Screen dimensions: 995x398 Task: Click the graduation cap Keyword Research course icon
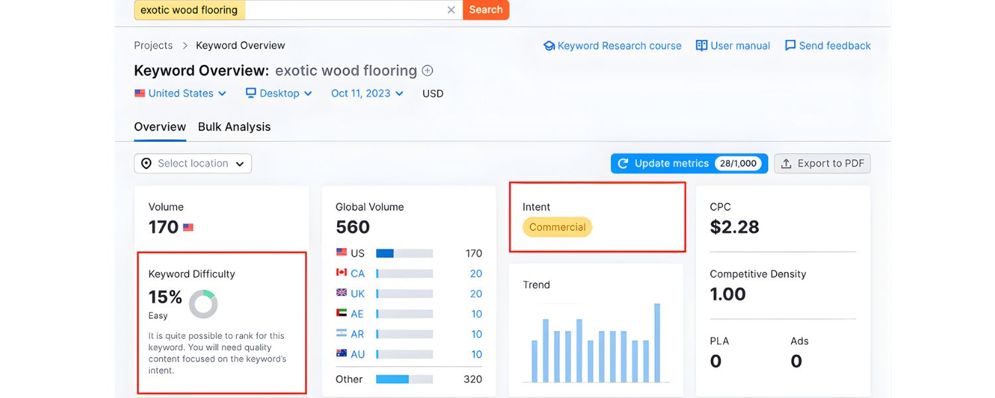coord(549,45)
